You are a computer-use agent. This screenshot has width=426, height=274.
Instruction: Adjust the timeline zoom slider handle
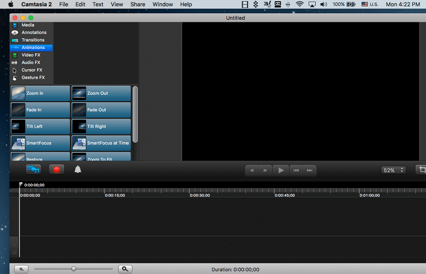[73, 269]
